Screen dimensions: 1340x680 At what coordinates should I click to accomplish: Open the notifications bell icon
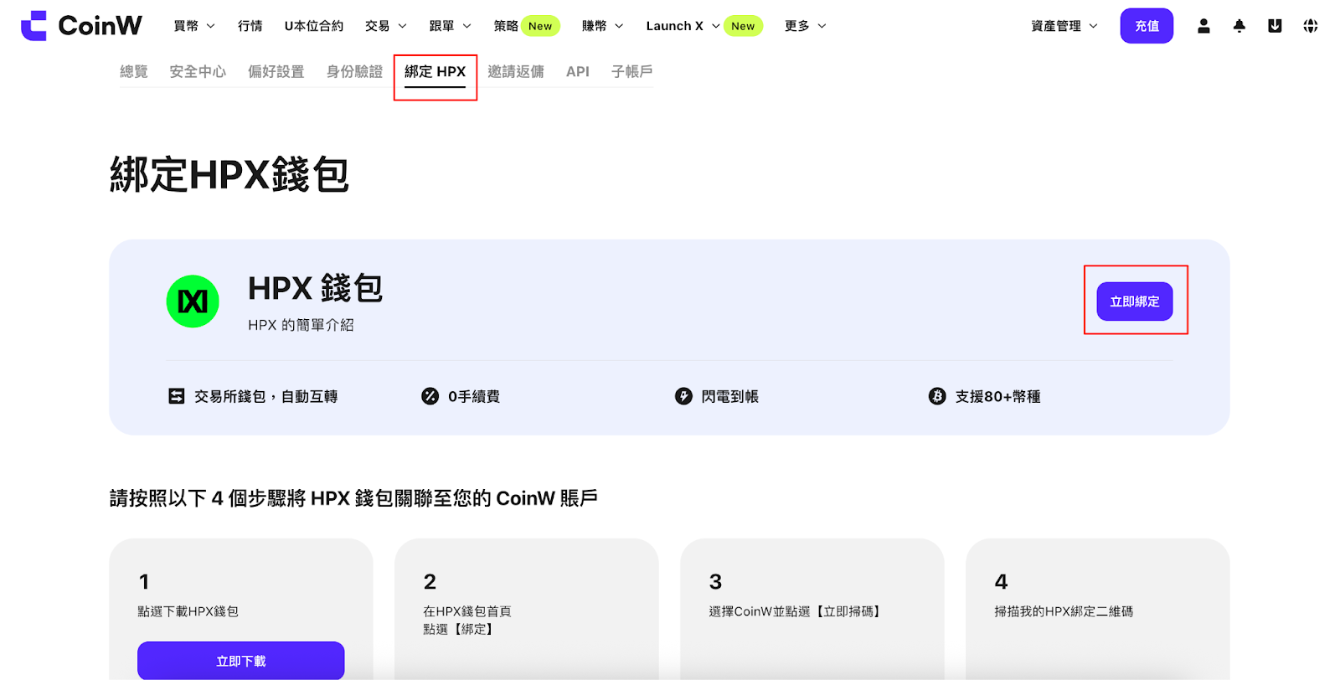[x=1239, y=26]
